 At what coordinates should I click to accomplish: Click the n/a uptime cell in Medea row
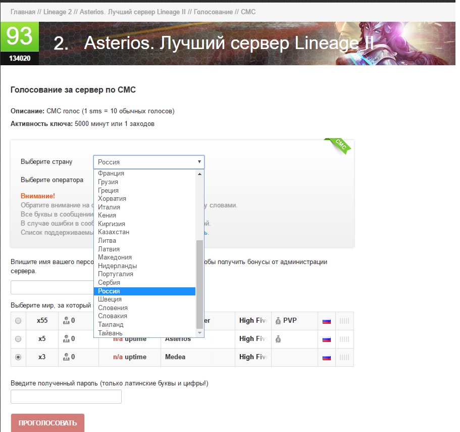pos(130,357)
